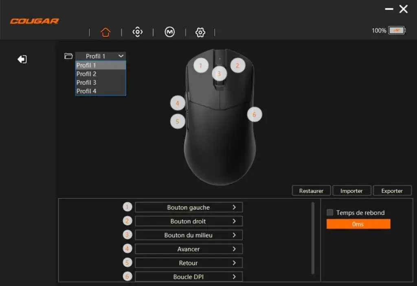Open the Home lighting/buttons page via the house icon
This screenshot has height=286, width=417.
pos(105,32)
